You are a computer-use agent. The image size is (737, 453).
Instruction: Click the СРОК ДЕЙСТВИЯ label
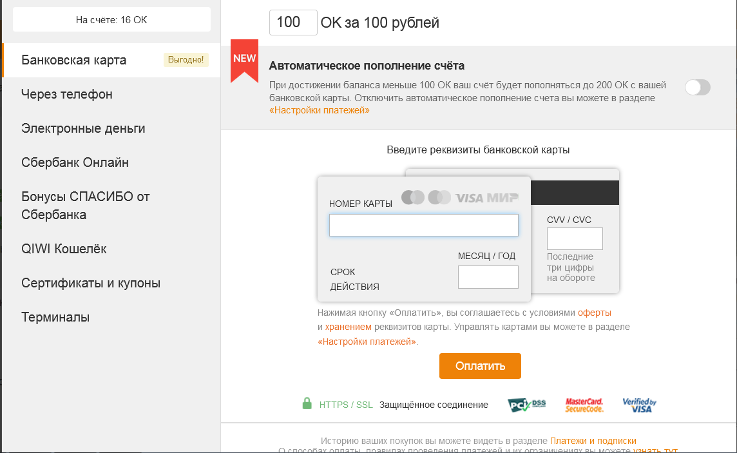click(354, 279)
